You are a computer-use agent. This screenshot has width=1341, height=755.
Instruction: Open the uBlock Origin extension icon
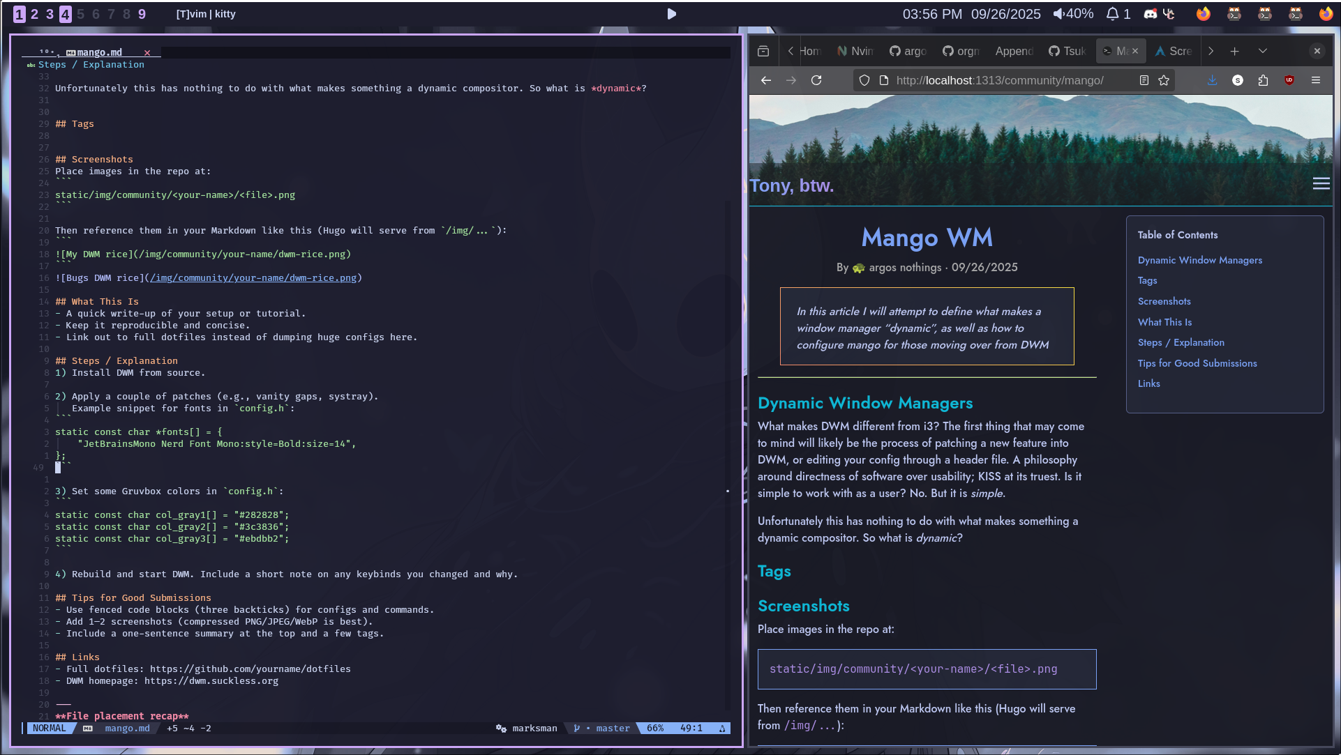coord(1289,80)
